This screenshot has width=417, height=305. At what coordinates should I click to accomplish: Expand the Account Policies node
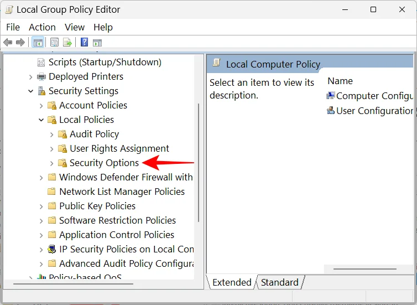click(x=41, y=106)
